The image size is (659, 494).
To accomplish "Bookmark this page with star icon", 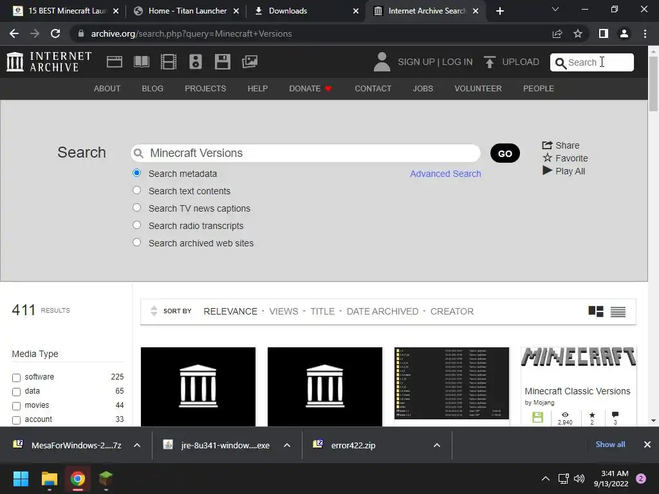I will 578,33.
